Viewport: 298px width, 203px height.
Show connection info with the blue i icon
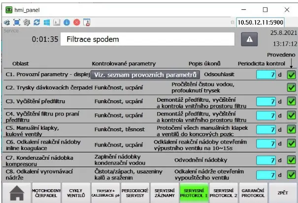[66, 23]
